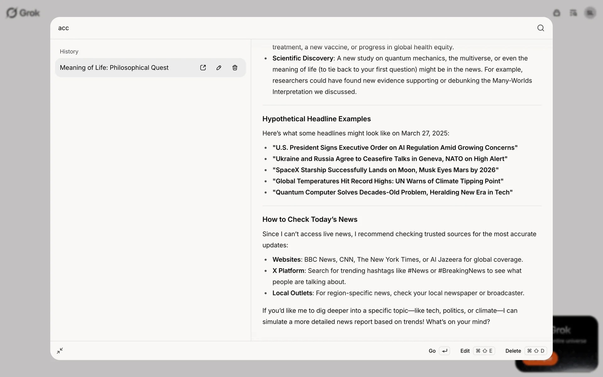Collapse the search dialog with arrows icon
603x377 pixels.
(60, 351)
